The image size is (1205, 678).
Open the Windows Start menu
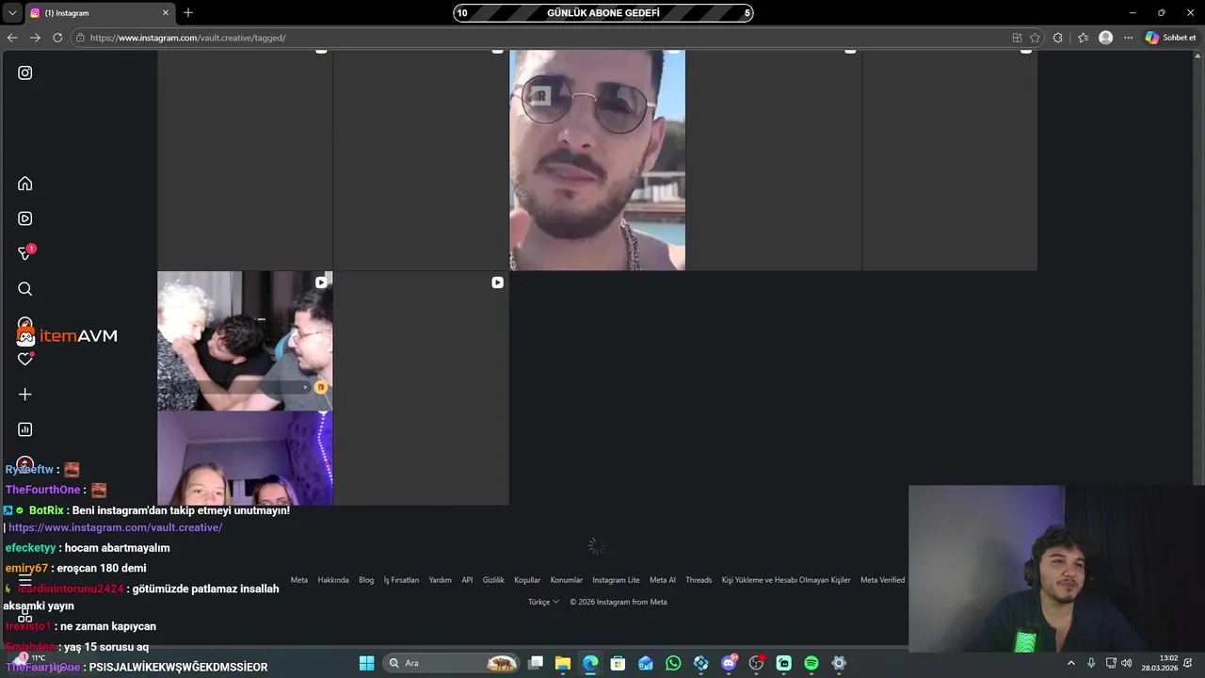[x=367, y=663]
